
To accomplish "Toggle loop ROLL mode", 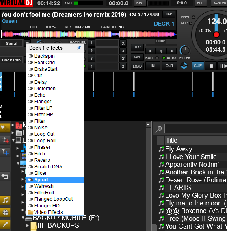I will pos(157,58).
